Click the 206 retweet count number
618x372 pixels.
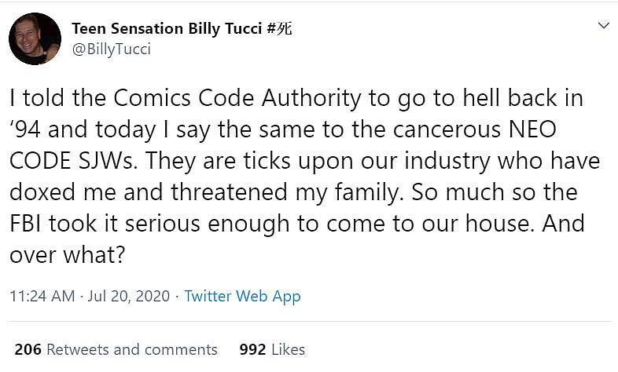pyautogui.click(x=28, y=349)
